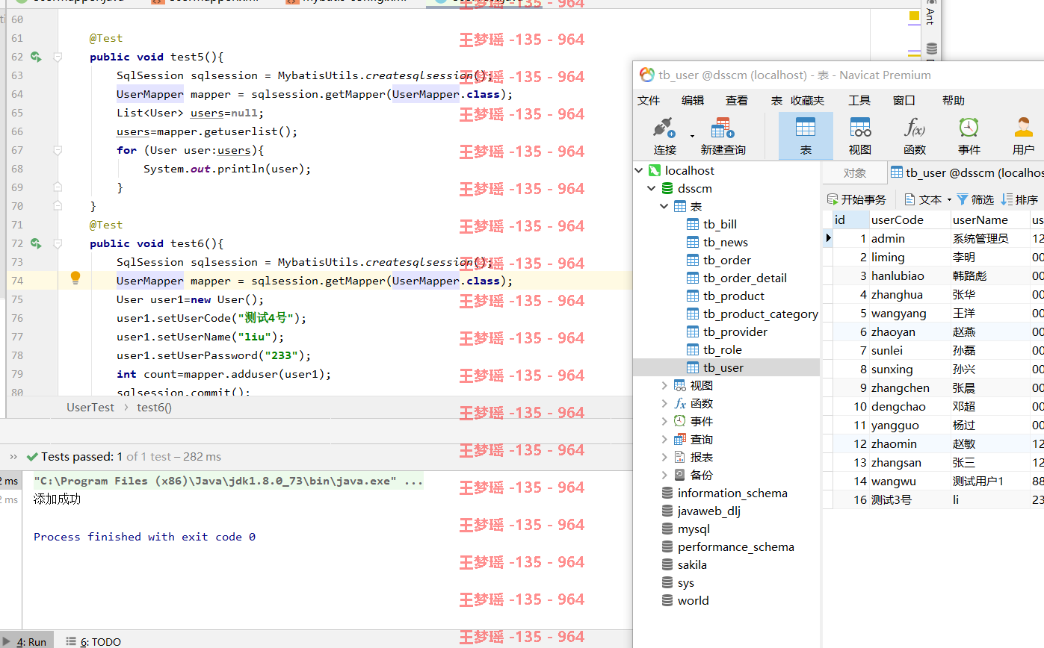Switch to the 对象 objects tab
The height and width of the screenshot is (648, 1044).
pos(855,172)
